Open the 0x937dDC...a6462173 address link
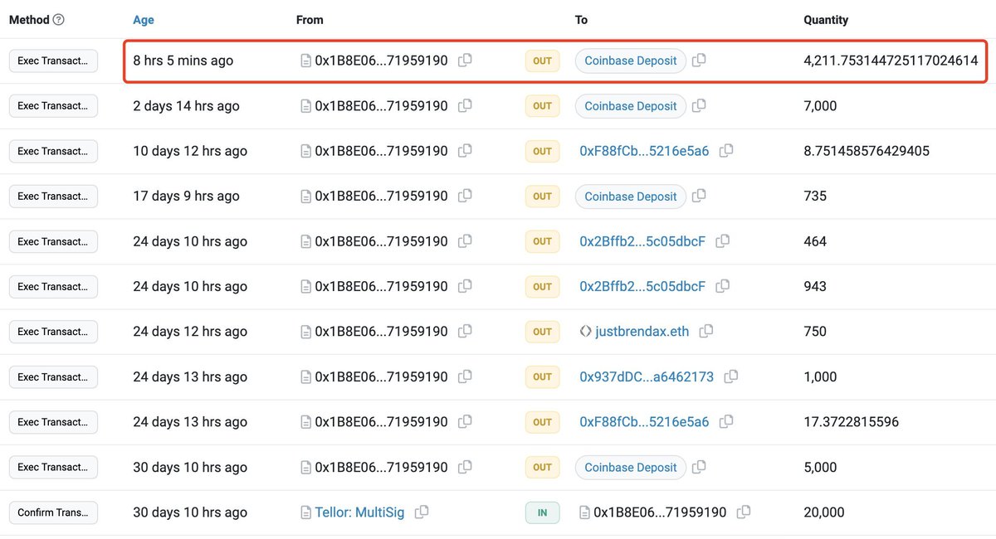 coord(647,377)
